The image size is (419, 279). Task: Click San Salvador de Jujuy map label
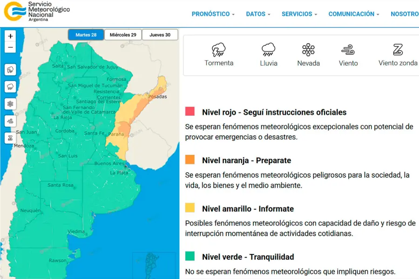click(x=93, y=67)
